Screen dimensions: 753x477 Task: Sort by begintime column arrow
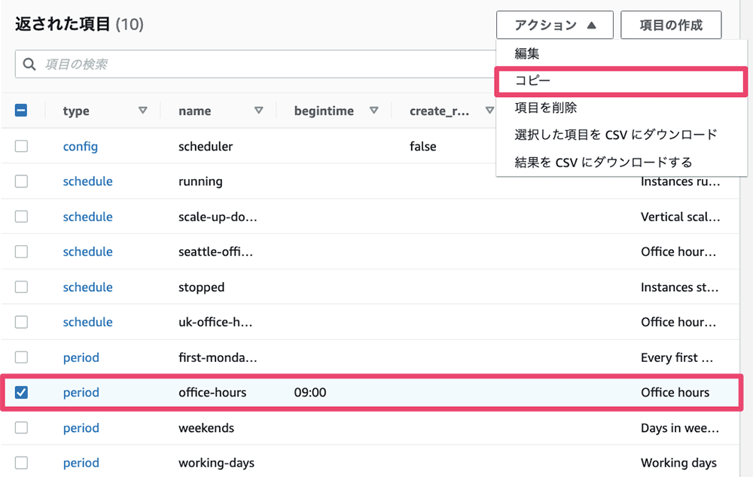pyautogui.click(x=374, y=111)
